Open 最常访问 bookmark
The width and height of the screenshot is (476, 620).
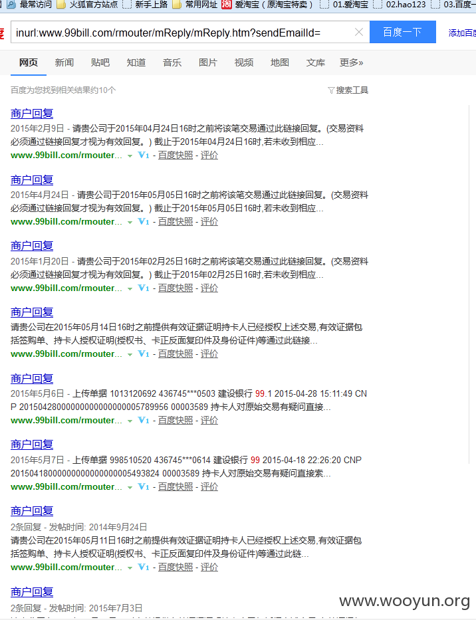pos(30,5)
